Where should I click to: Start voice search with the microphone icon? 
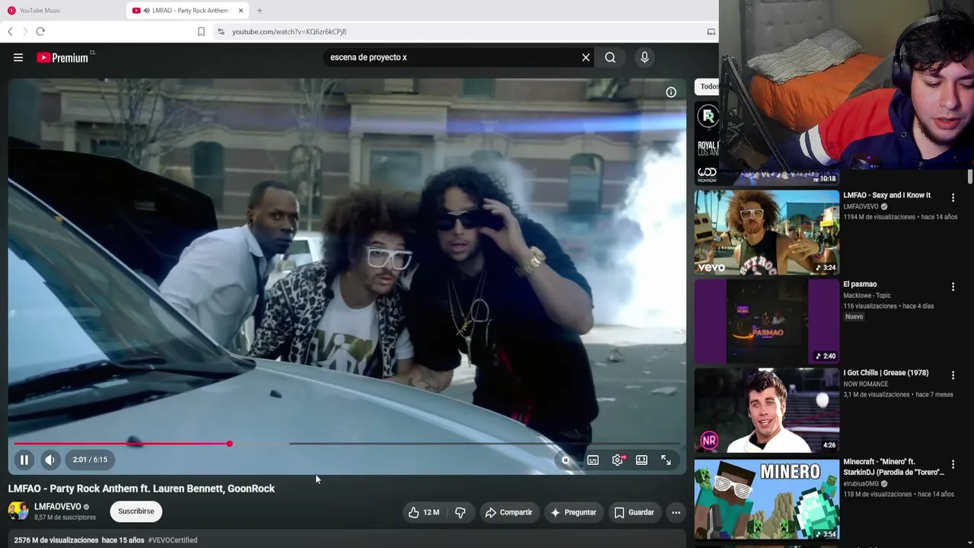[x=645, y=57]
